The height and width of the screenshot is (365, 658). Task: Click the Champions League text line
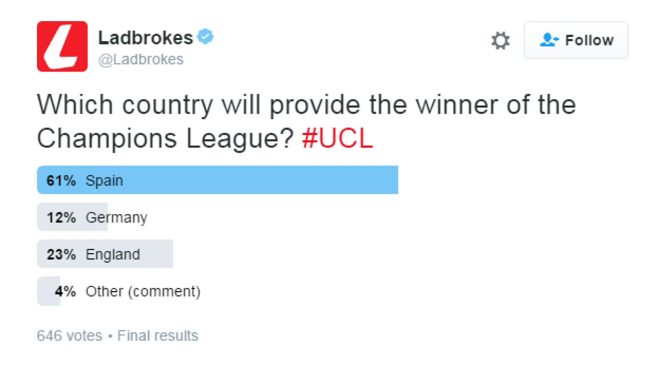point(165,139)
